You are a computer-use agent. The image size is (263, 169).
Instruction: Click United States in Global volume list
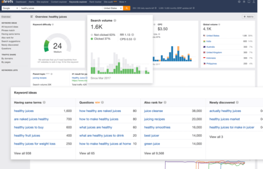(213, 36)
